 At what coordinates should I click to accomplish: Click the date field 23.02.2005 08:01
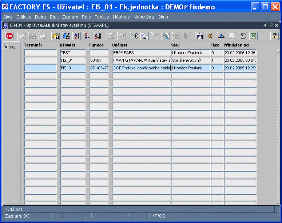pos(240,60)
